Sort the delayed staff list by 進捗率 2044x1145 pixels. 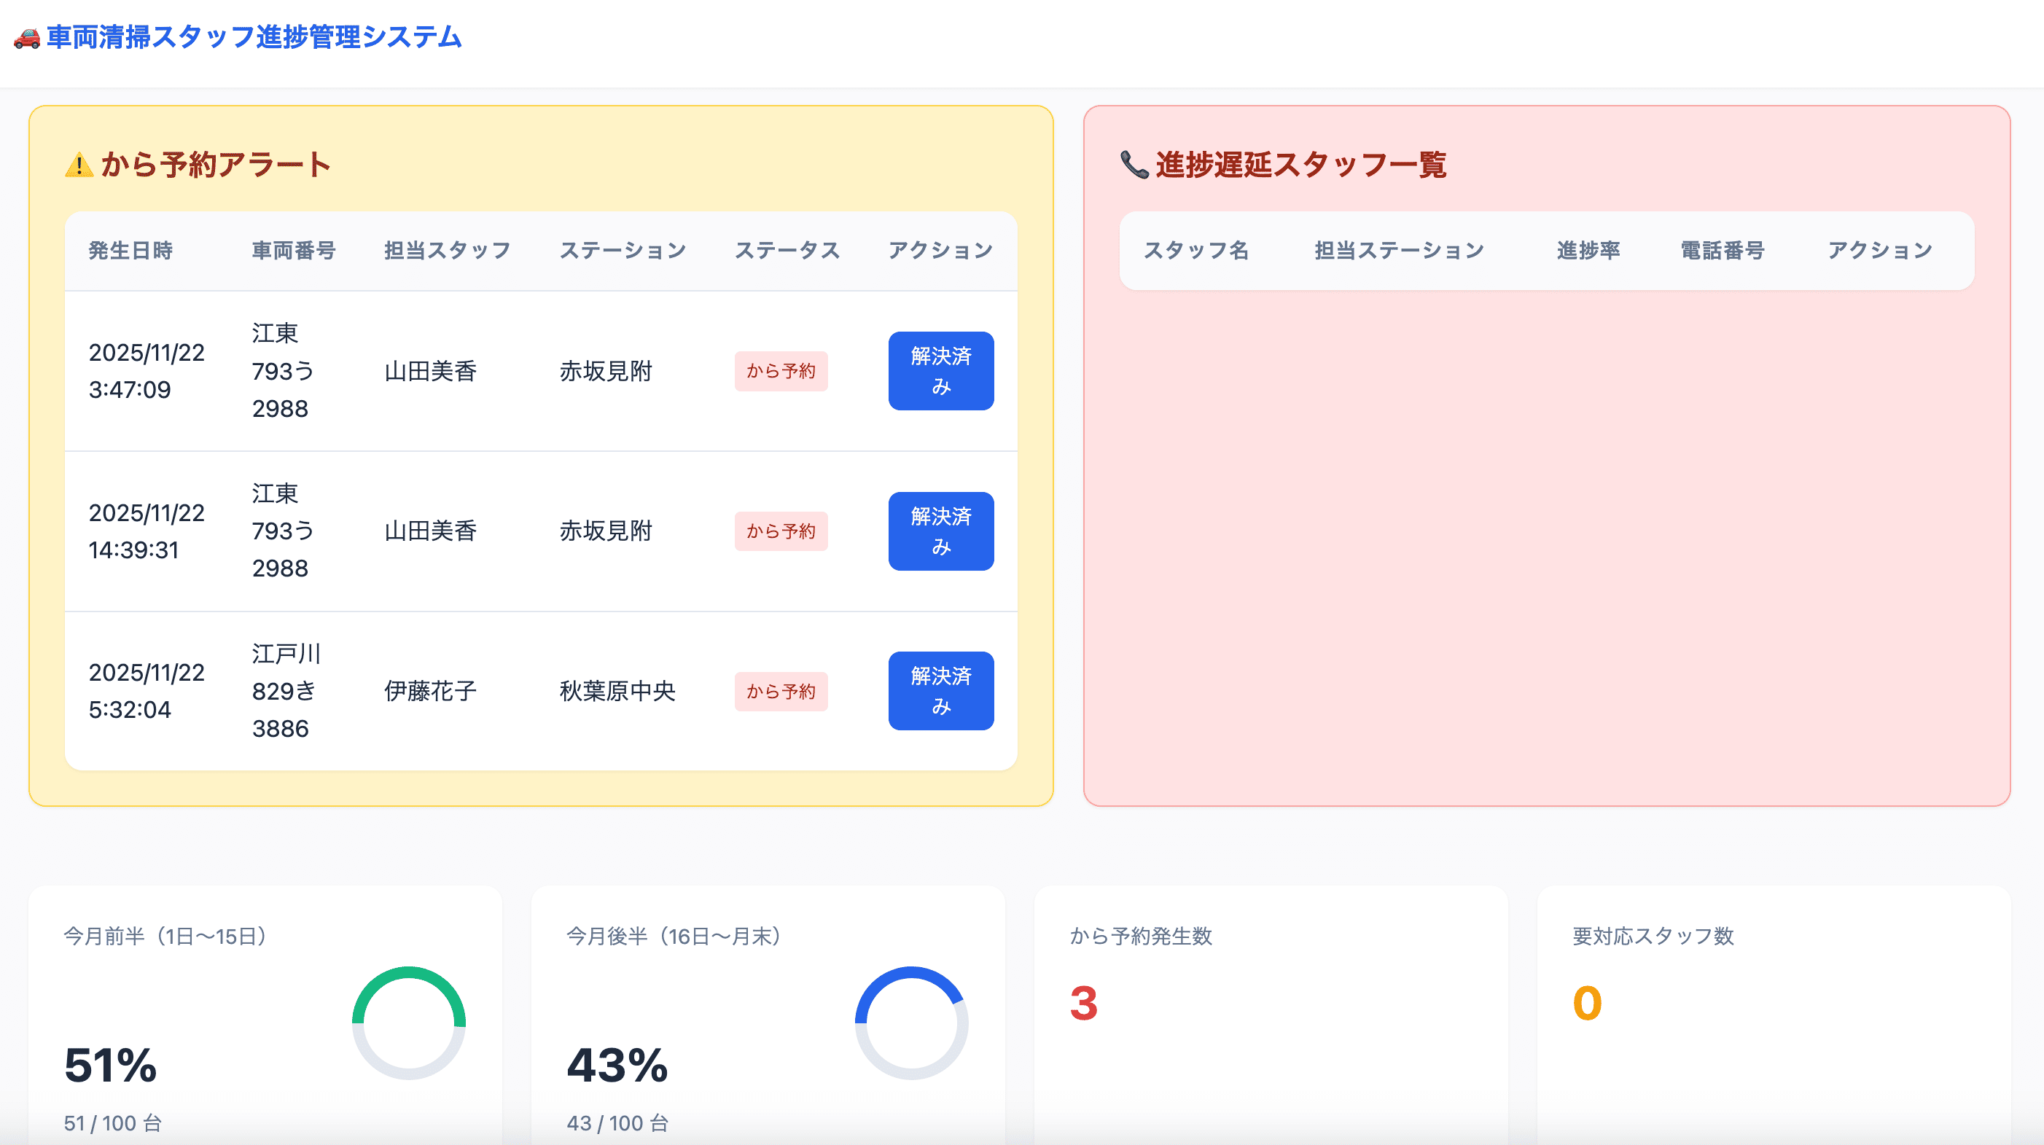1588,250
